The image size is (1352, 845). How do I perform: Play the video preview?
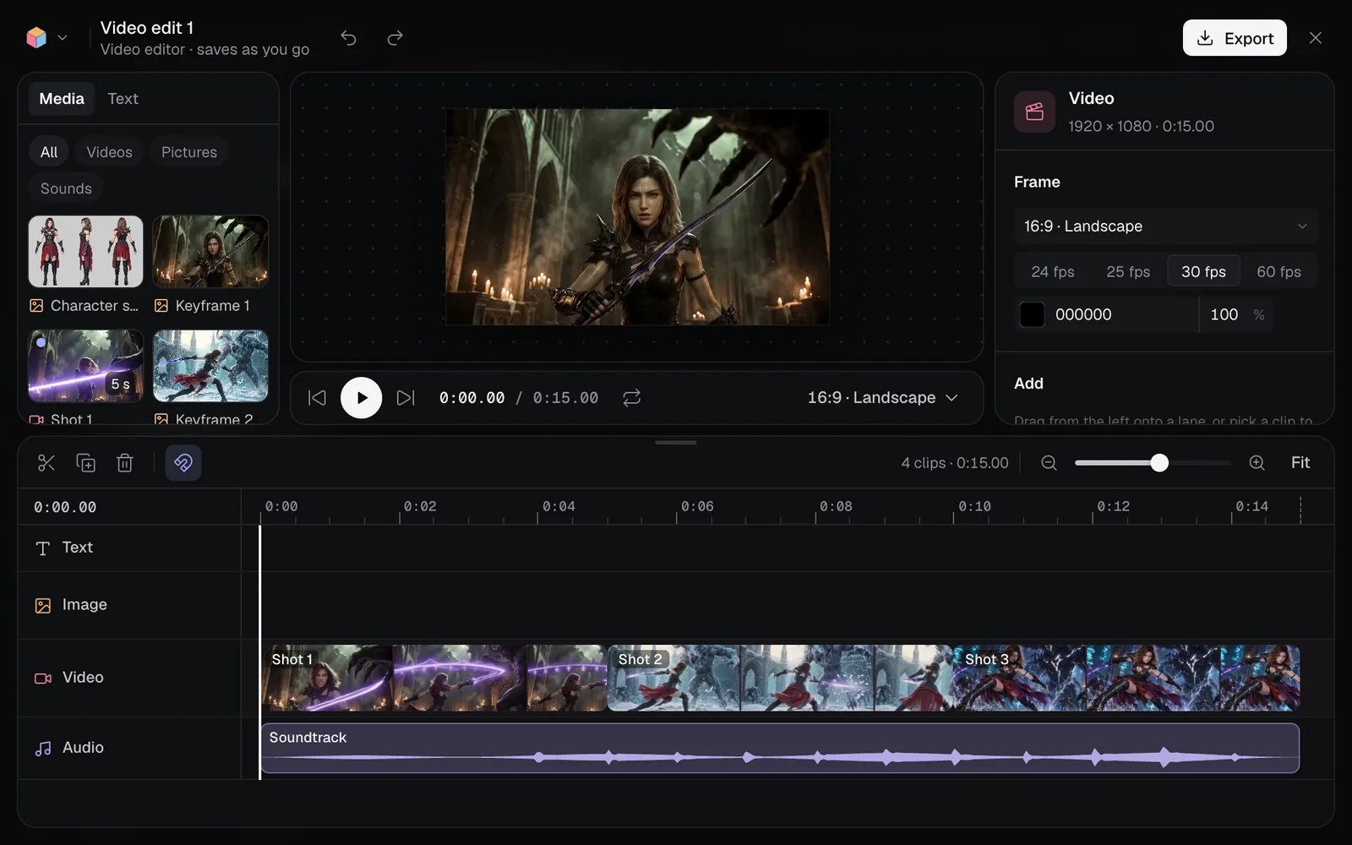[361, 398]
